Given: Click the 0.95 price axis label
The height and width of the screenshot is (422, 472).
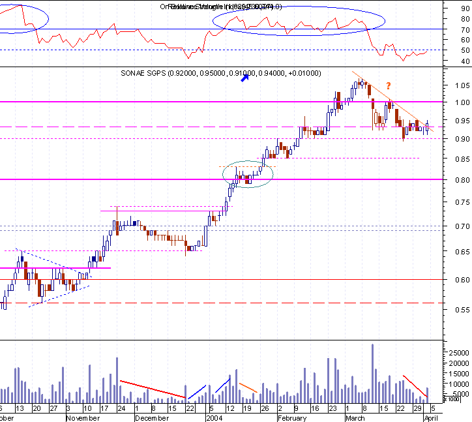Looking at the screenshot, I should [x=462, y=121].
